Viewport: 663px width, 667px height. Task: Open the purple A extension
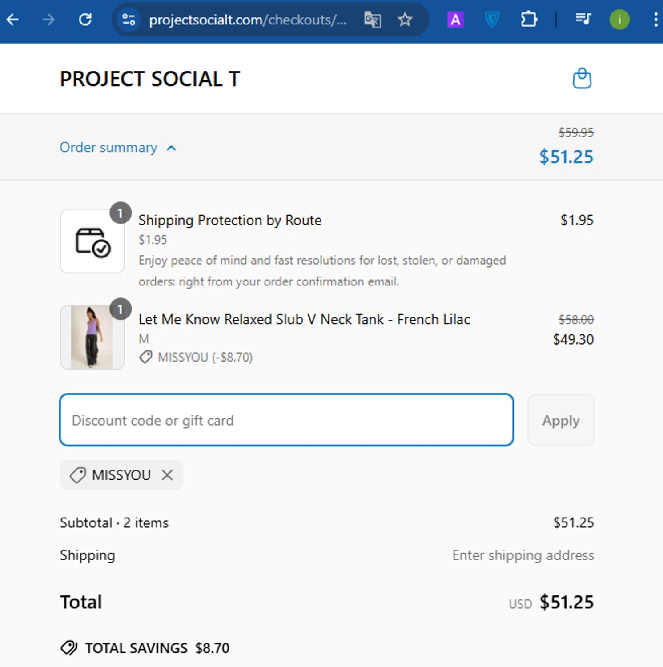pos(455,20)
